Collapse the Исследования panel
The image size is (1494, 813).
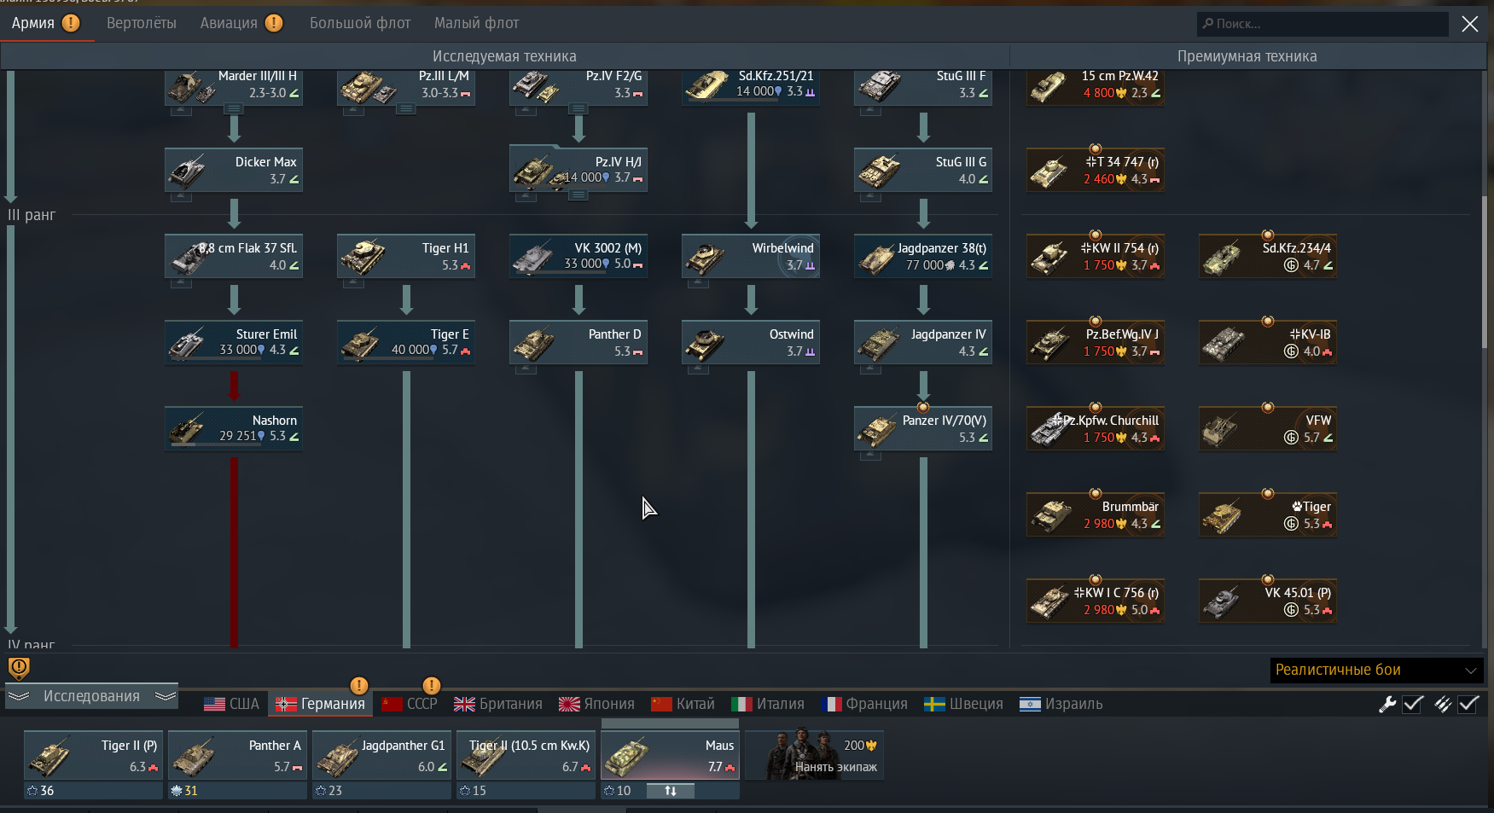[x=92, y=696]
